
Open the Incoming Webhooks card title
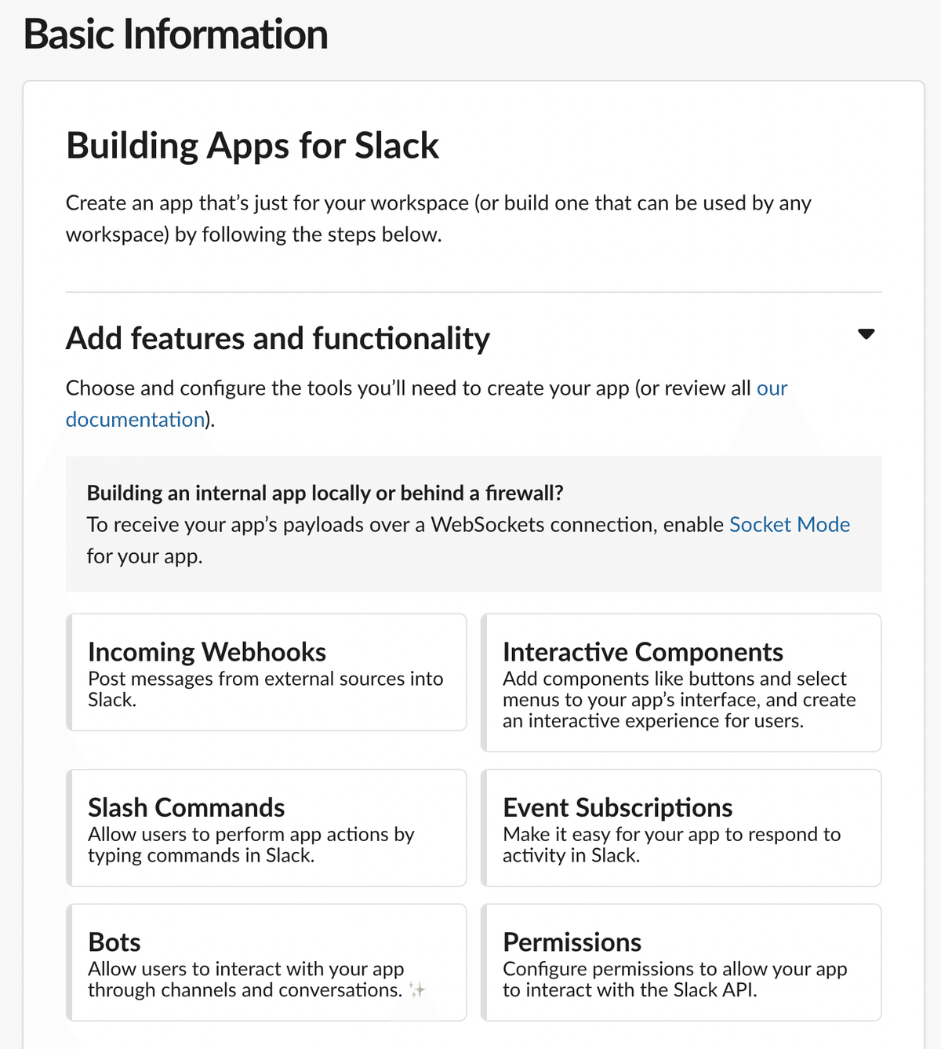(207, 652)
